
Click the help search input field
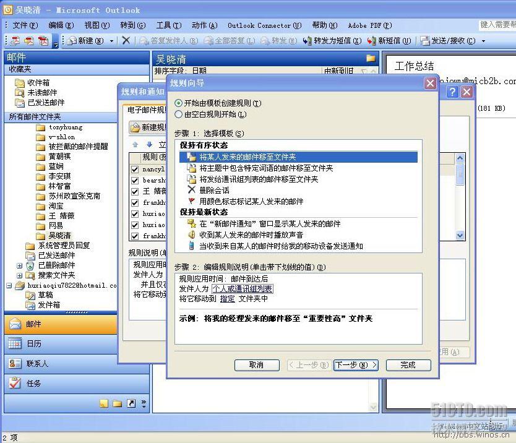(x=497, y=25)
